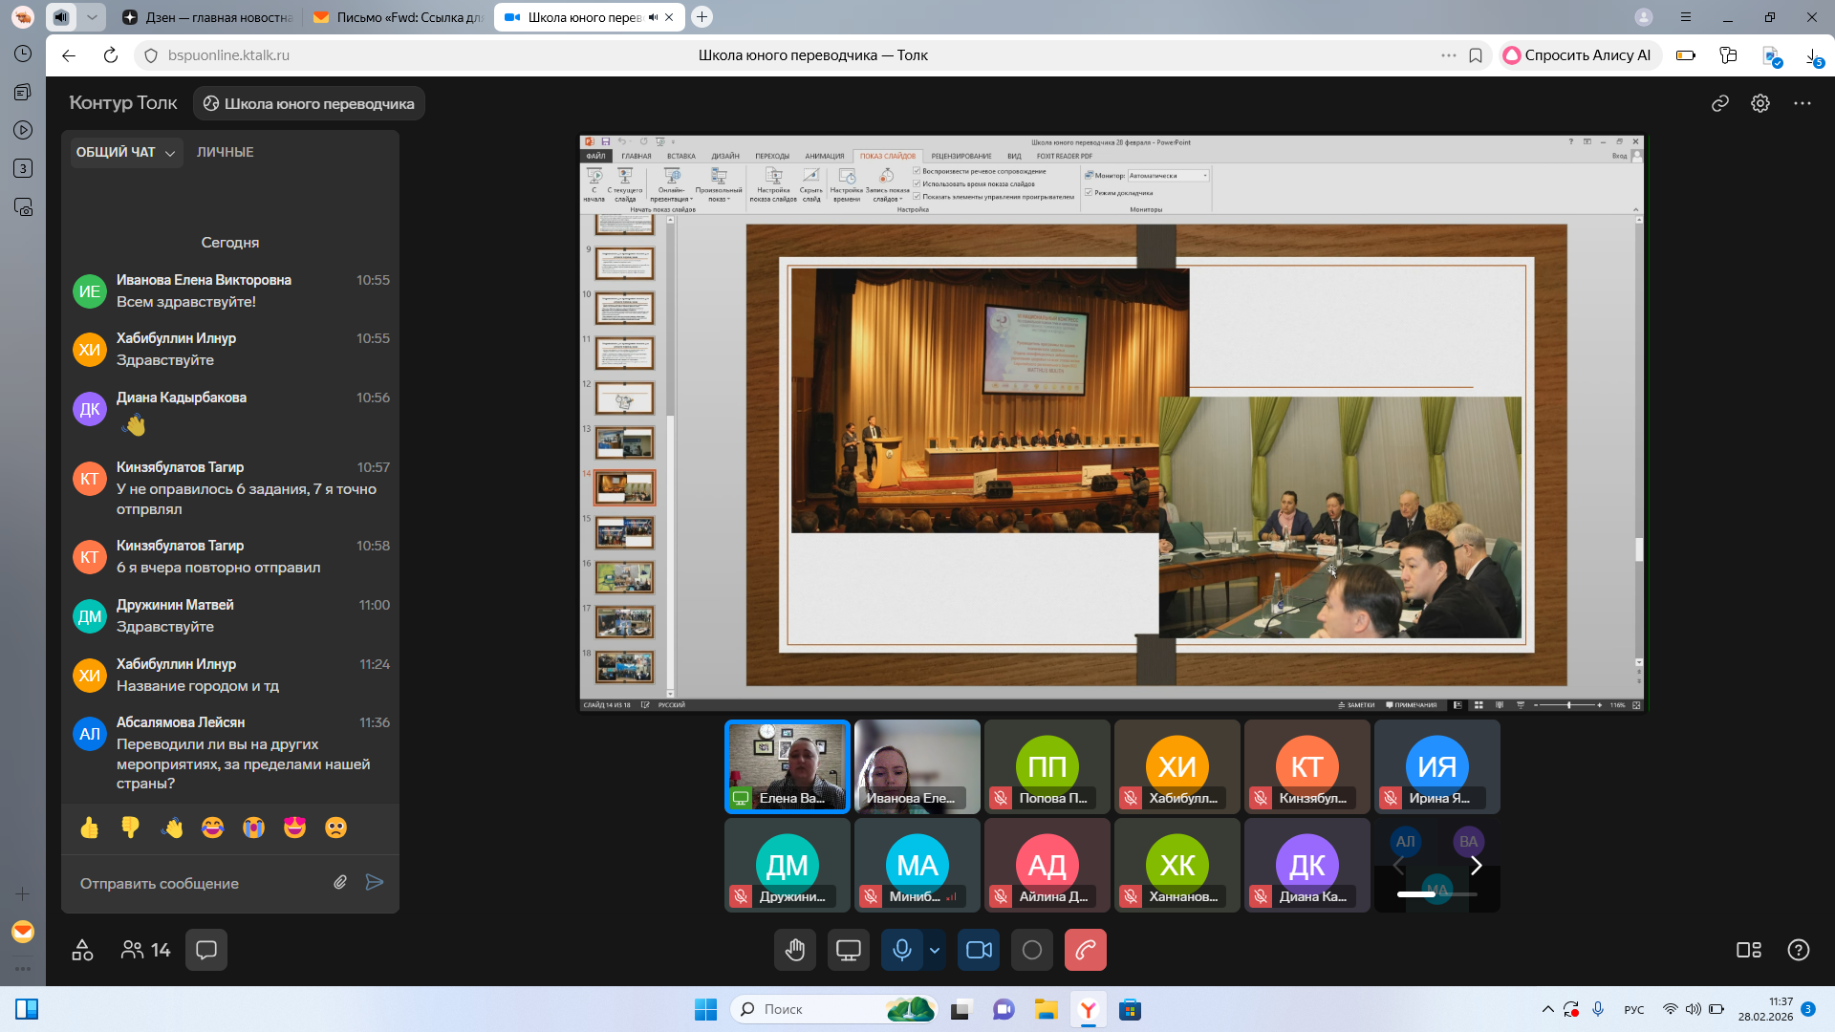Toggle the microphone button
1835x1032 pixels.
(x=901, y=950)
